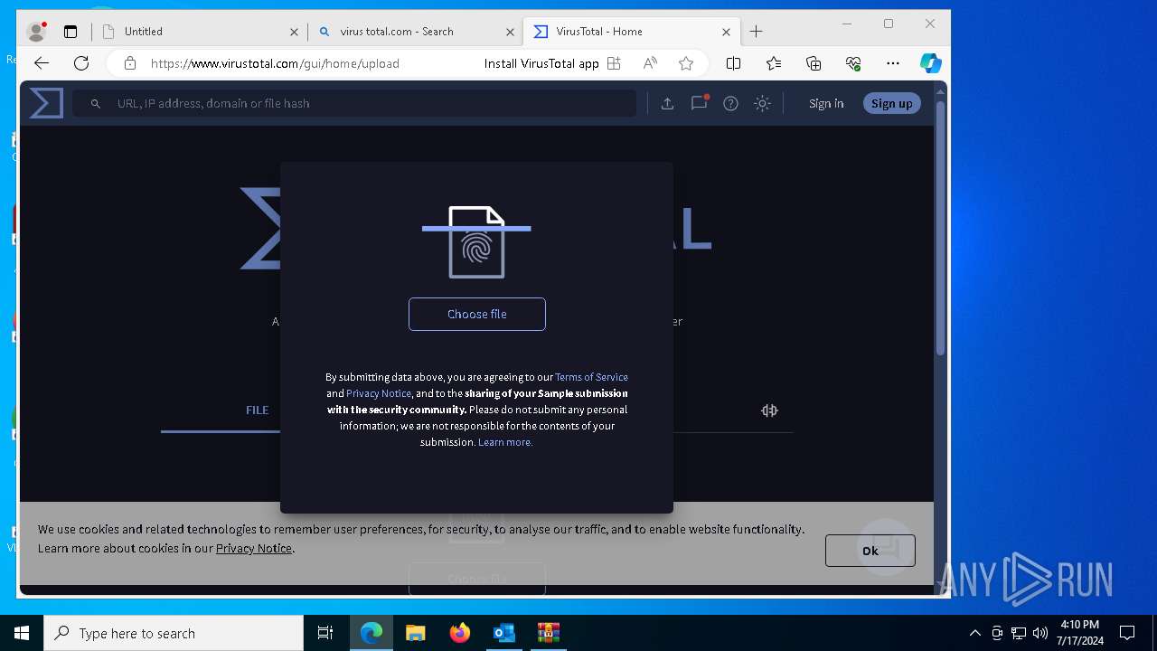Viewport: 1157px width, 651px height.
Task: Select the VirusTotal - Home tab
Action: click(x=631, y=32)
